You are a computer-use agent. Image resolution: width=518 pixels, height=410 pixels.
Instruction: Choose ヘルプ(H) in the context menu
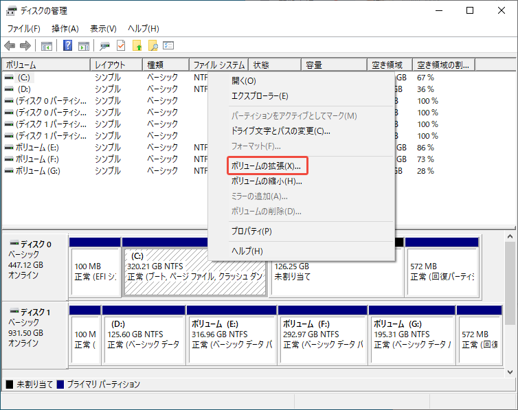point(302,251)
